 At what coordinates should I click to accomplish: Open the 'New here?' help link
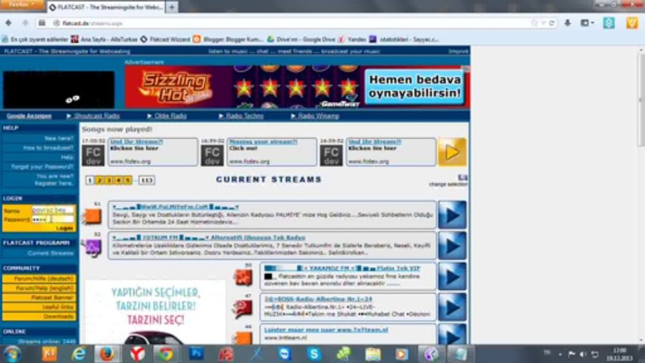[58, 138]
